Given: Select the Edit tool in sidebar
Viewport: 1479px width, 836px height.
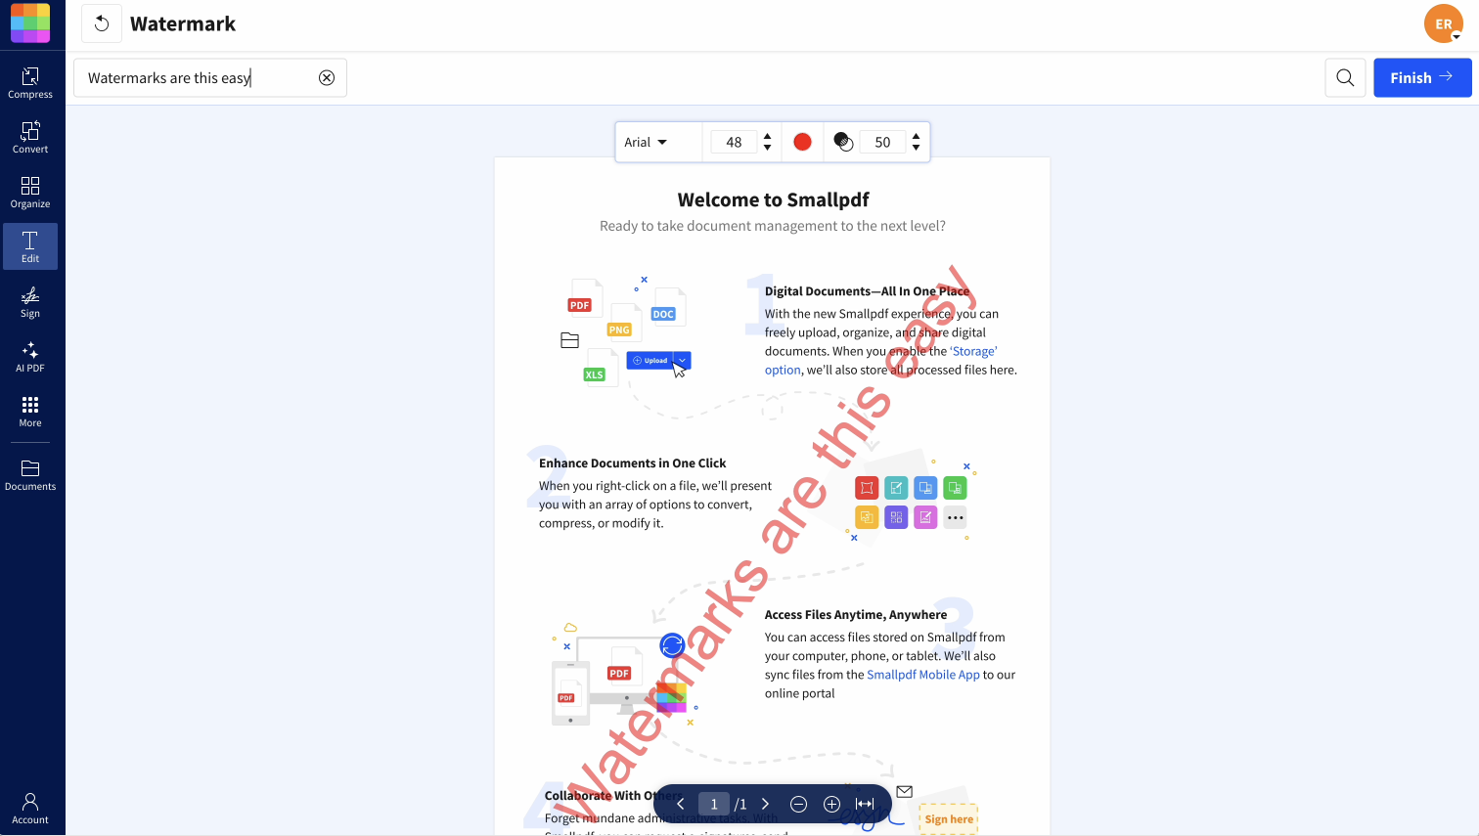Looking at the screenshot, I should (30, 246).
